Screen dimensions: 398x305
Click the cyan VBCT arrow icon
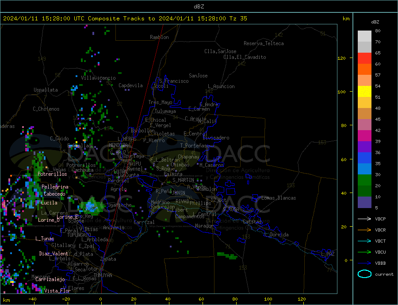364,241
